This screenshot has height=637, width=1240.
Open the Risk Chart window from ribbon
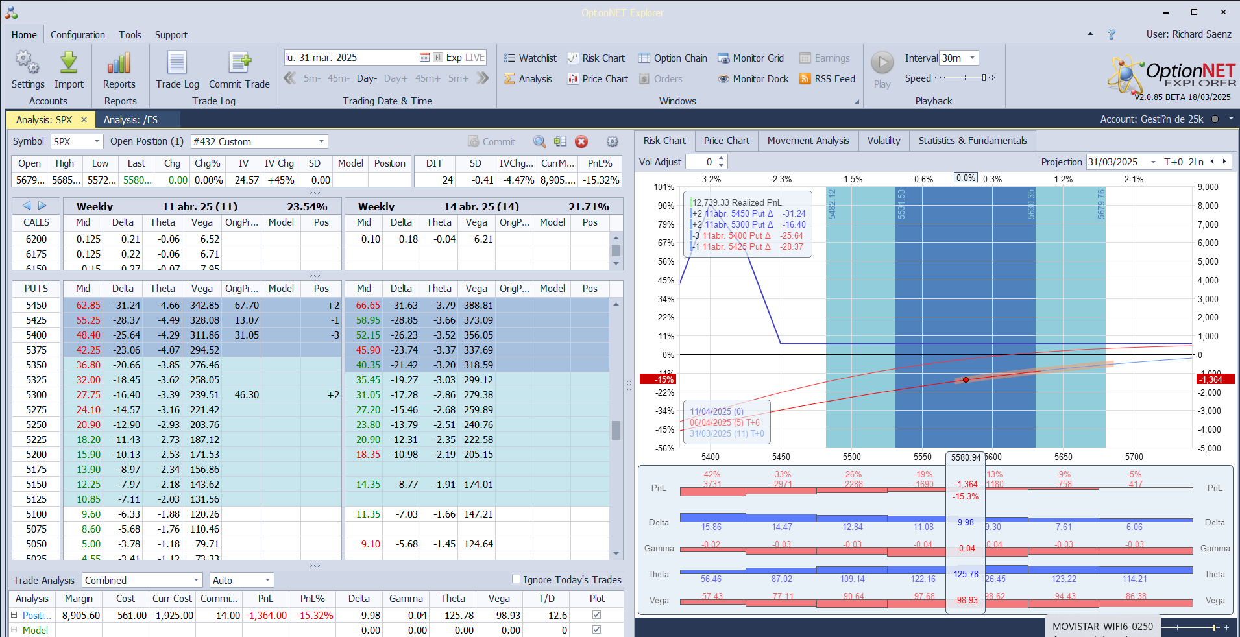click(x=596, y=58)
